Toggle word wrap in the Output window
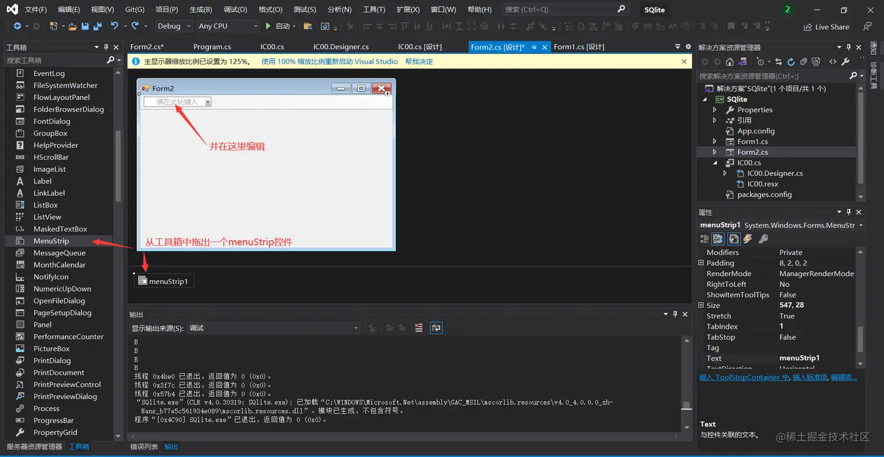 pos(436,327)
